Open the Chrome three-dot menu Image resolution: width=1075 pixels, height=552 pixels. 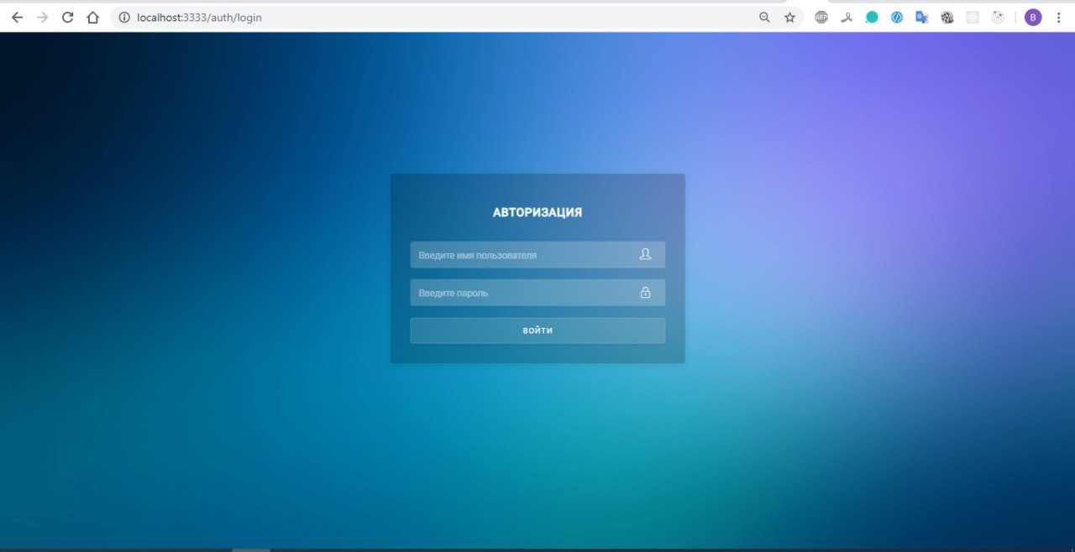tap(1058, 17)
